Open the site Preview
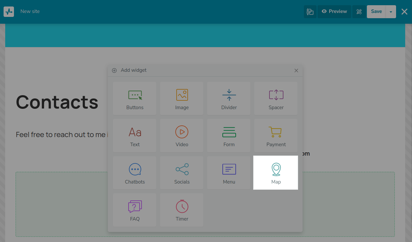412x242 pixels. click(334, 12)
